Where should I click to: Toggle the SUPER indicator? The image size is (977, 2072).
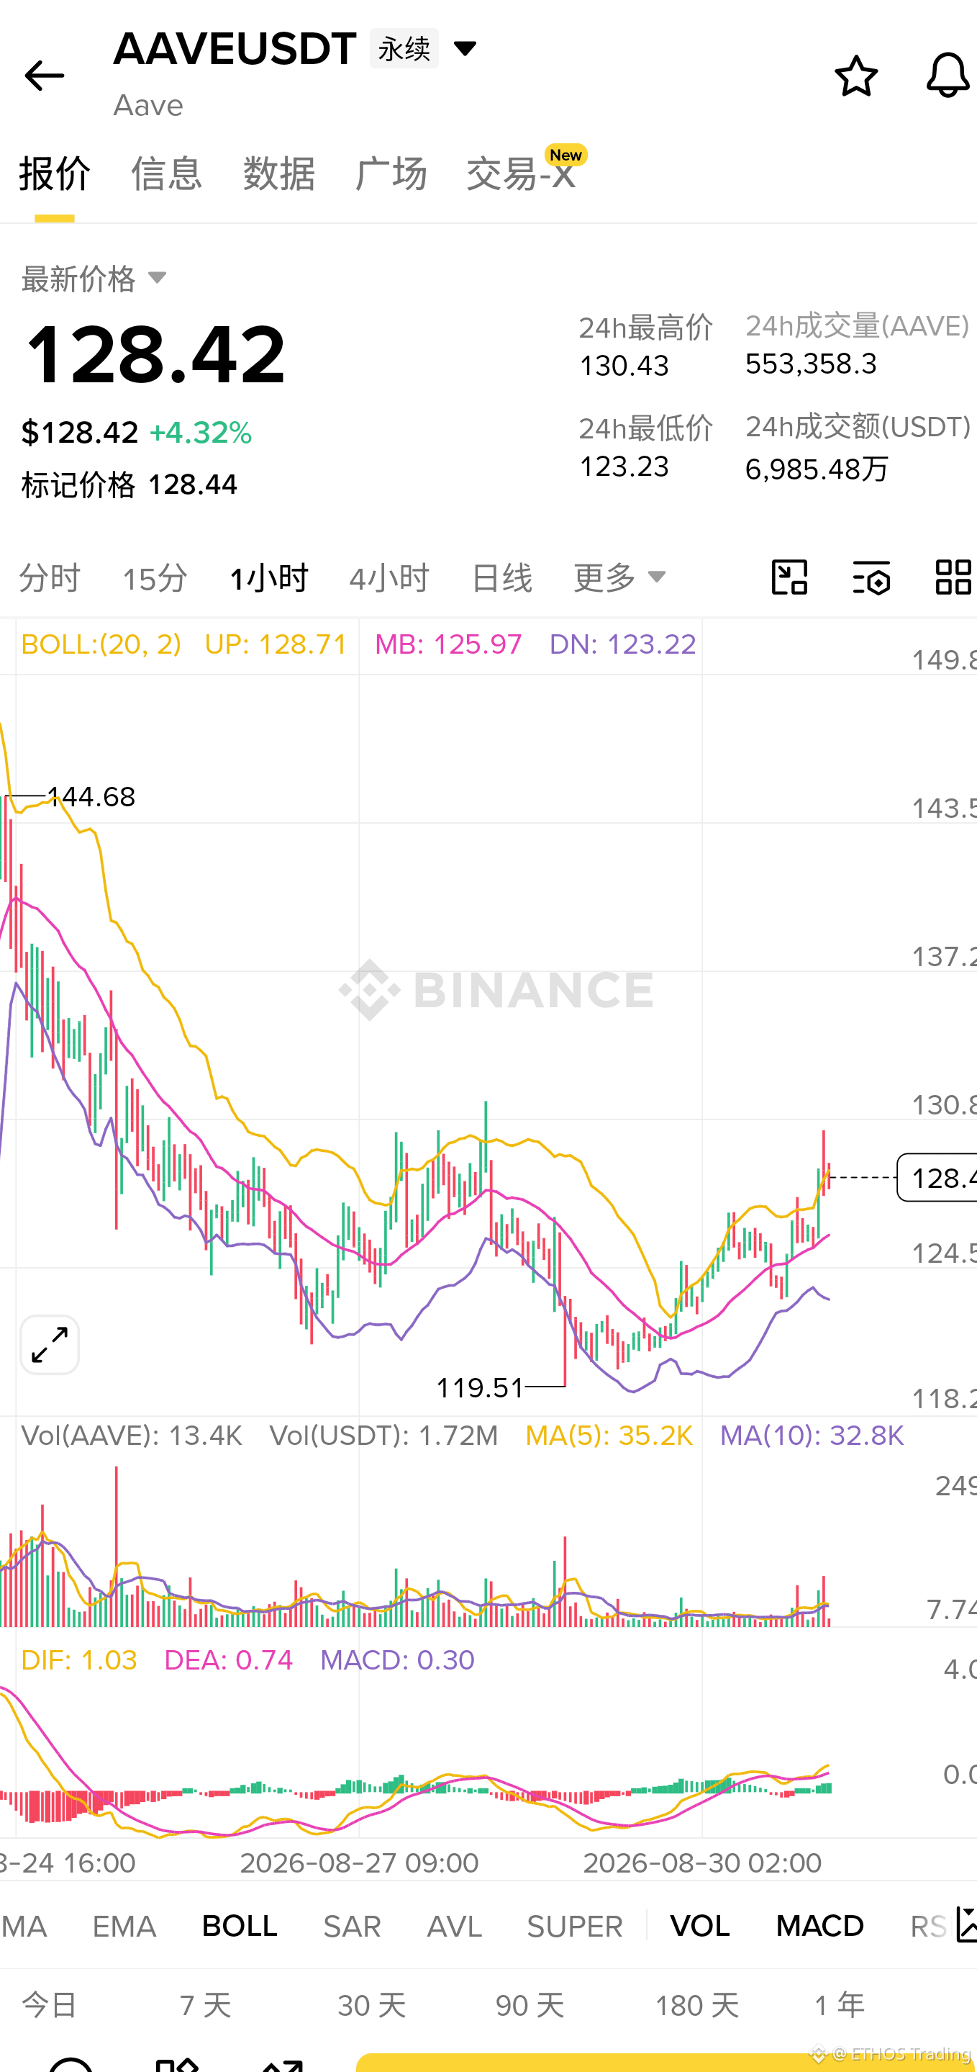click(574, 1926)
